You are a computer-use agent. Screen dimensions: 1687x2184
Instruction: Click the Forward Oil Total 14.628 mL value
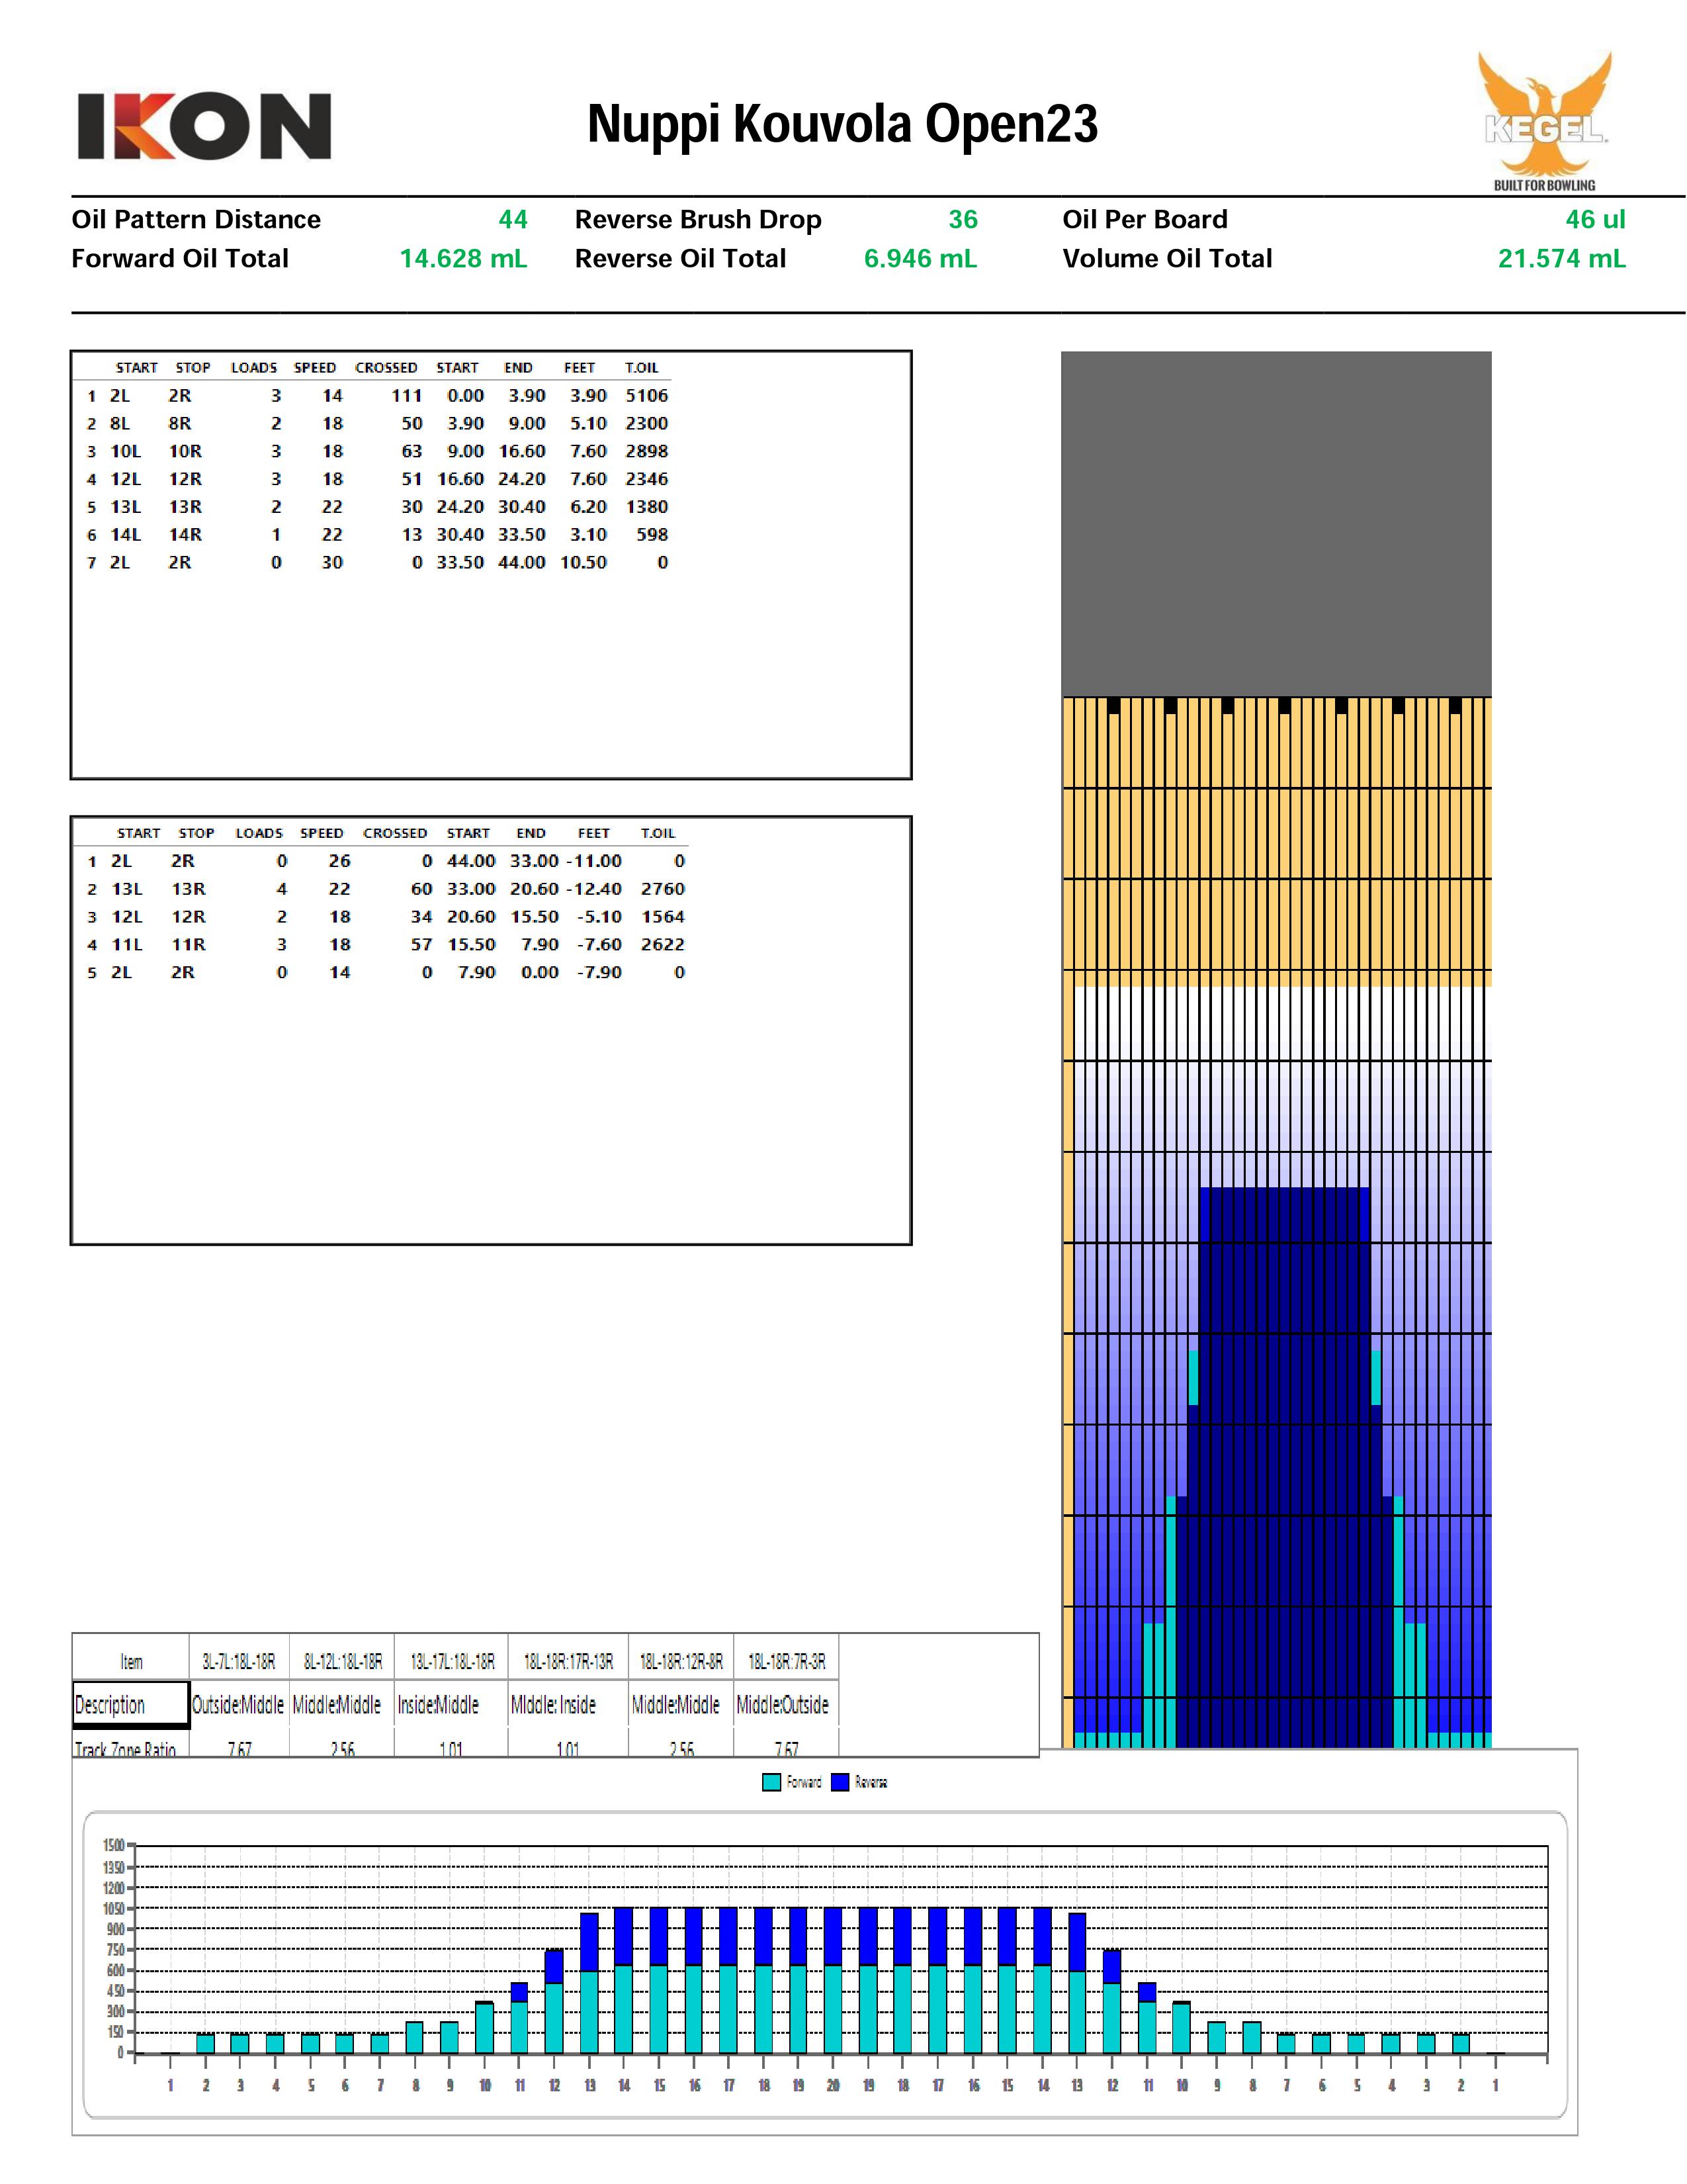click(x=462, y=259)
